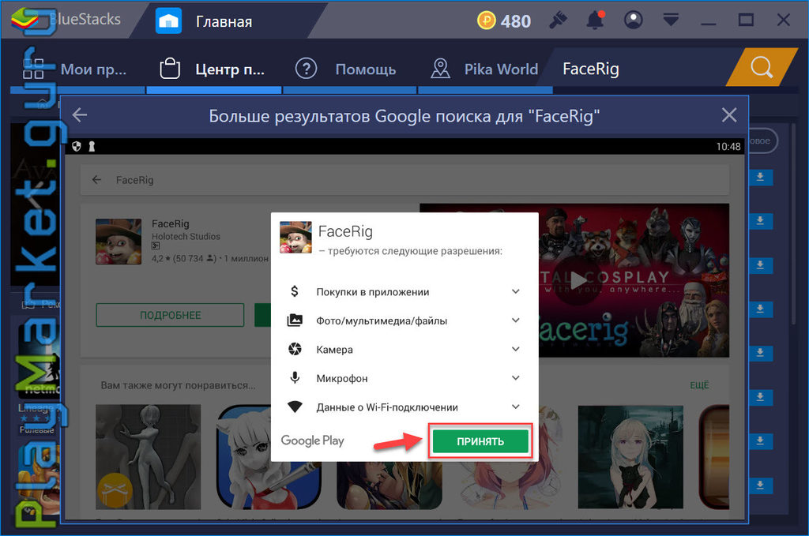Click the FaceRig title in listing
Viewport: 809px width, 536px height.
(x=171, y=223)
